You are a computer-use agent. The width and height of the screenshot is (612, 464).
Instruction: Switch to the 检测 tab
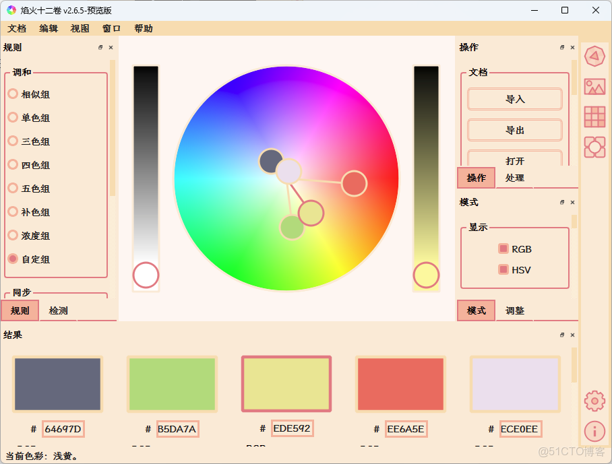pyautogui.click(x=58, y=310)
